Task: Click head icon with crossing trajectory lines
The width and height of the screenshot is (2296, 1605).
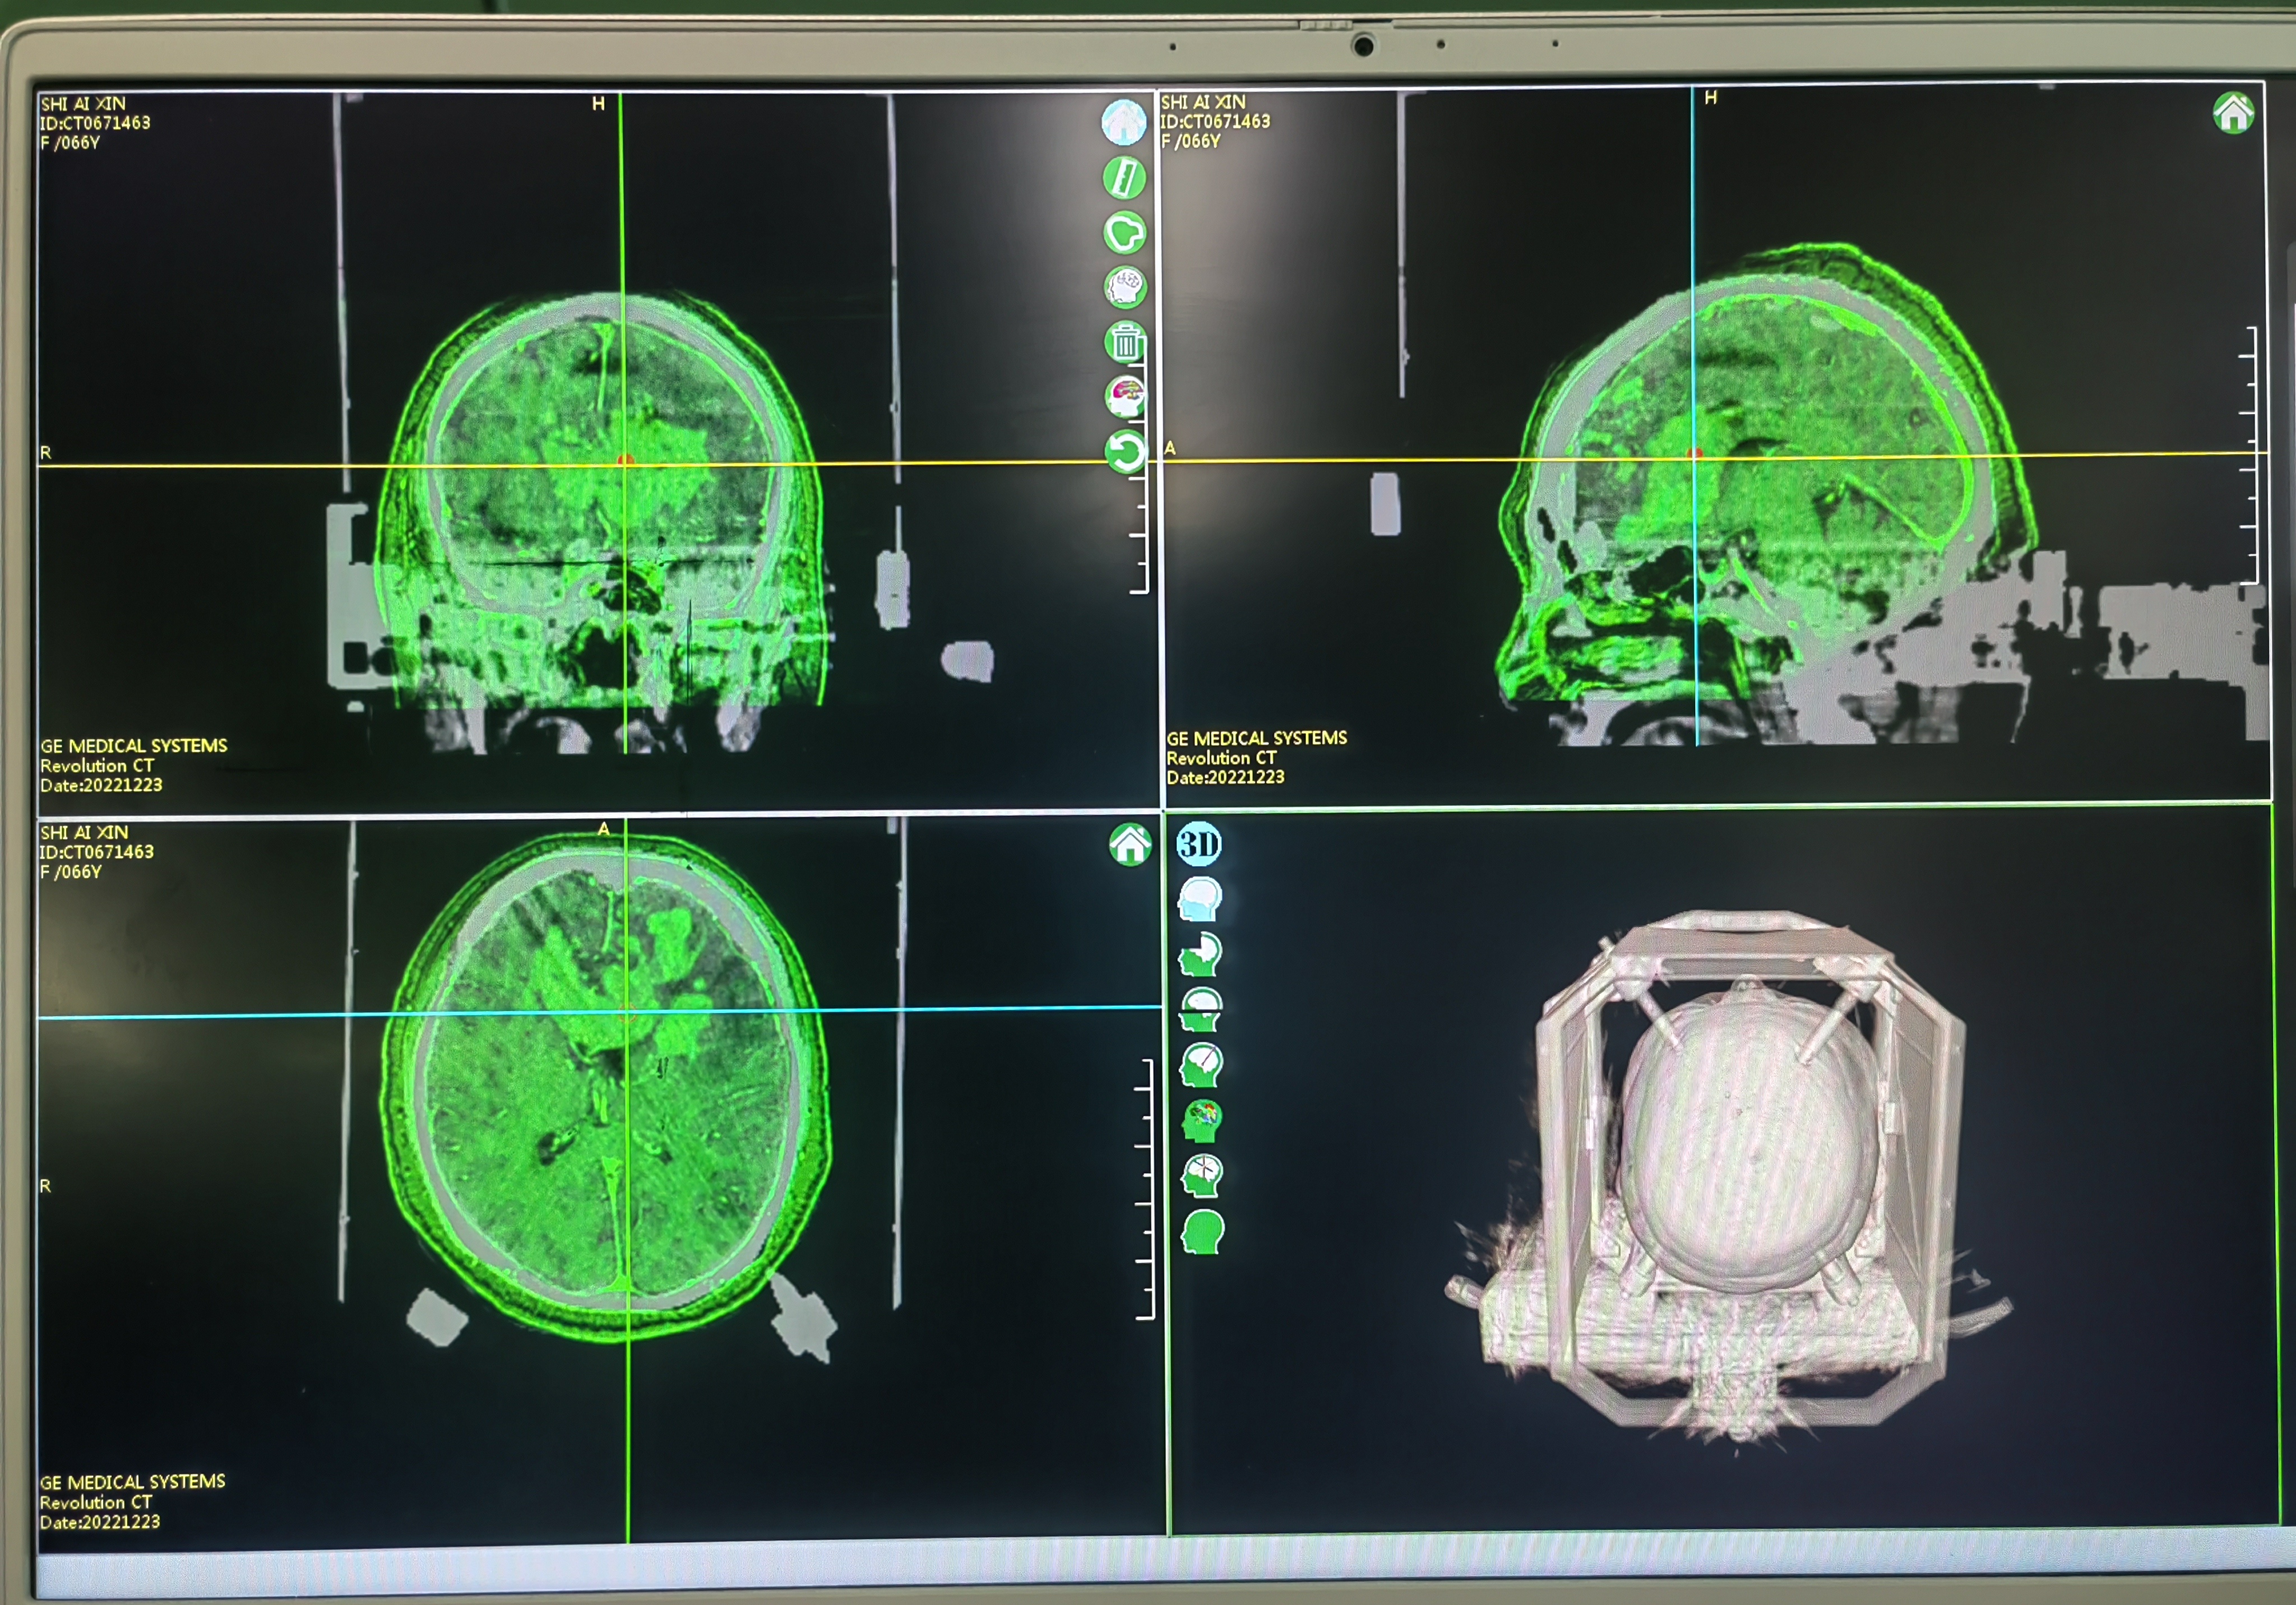Action: (x=1202, y=1176)
